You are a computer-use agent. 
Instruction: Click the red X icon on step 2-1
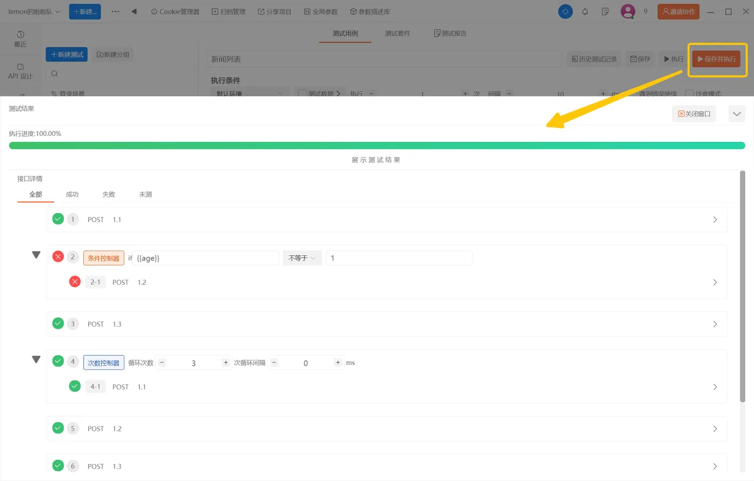[75, 281]
